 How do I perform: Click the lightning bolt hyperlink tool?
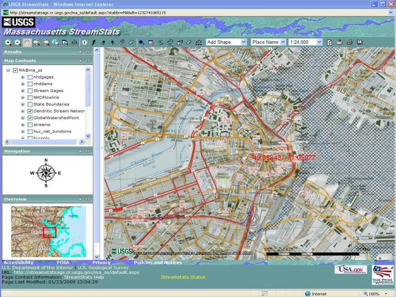(x=94, y=43)
